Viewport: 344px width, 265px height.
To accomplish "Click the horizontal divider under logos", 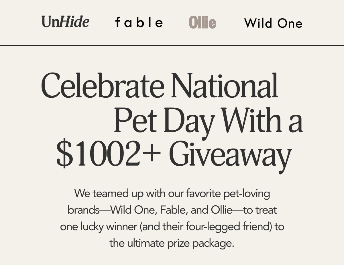I will point(172,45).
